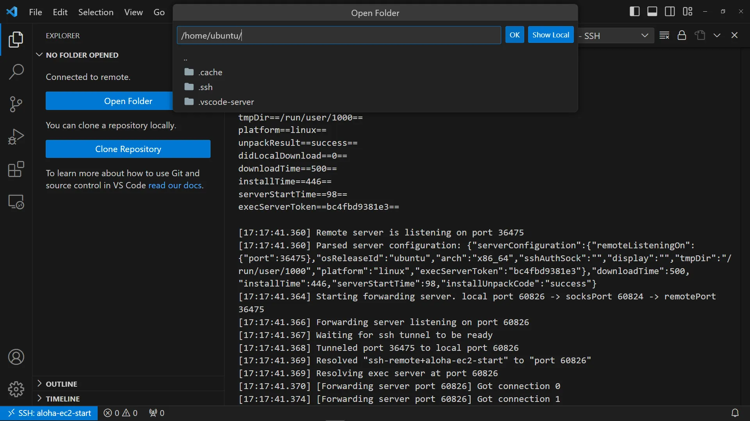Expand the TIMELINE section
Image resolution: width=750 pixels, height=421 pixels.
coord(62,399)
